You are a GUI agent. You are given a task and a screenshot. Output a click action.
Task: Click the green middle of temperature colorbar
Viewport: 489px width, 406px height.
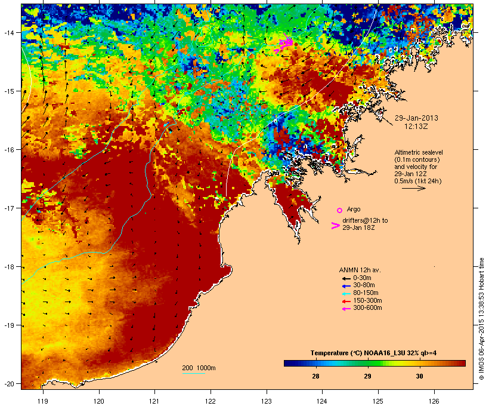(x=375, y=363)
